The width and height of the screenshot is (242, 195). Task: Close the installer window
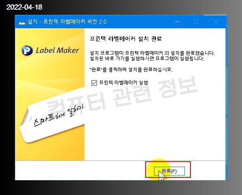216,22
